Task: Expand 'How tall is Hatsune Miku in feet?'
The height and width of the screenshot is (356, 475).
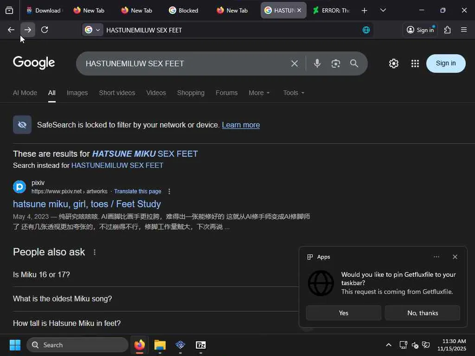Action: (x=156, y=323)
